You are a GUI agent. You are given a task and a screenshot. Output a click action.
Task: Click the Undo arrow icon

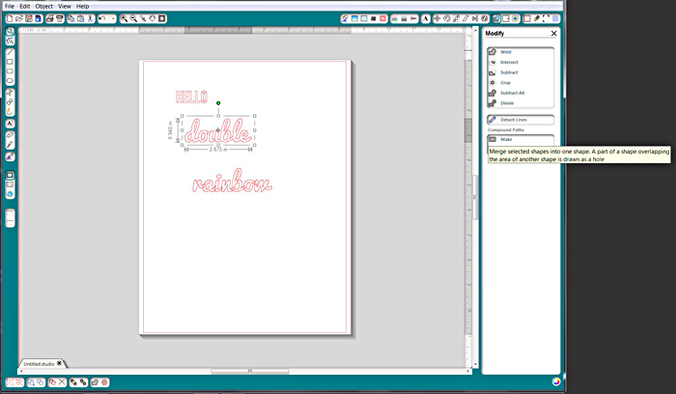click(101, 18)
